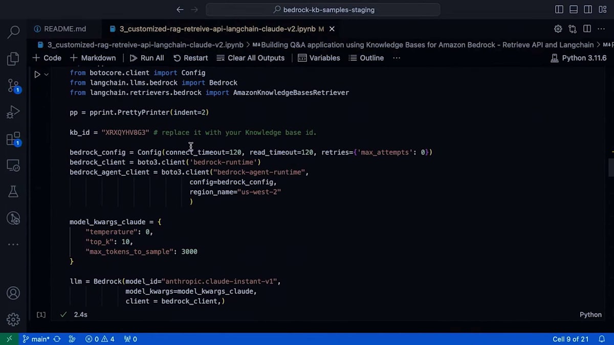Toggle the primary side bar layout
This screenshot has width=614, height=345.
(559, 9)
